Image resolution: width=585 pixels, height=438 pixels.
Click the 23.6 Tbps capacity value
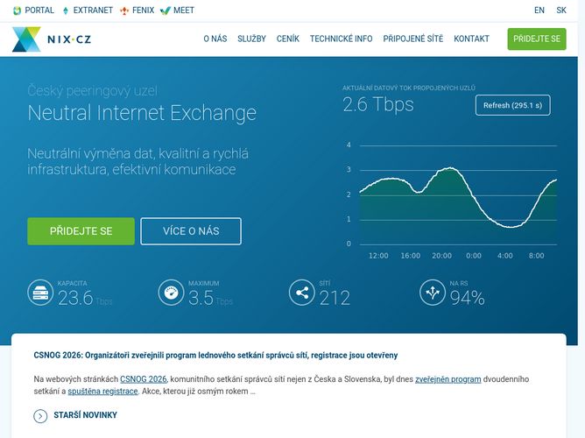pyautogui.click(x=84, y=298)
